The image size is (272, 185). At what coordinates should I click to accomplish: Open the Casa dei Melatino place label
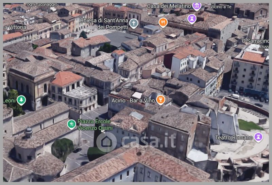tap(168, 6)
